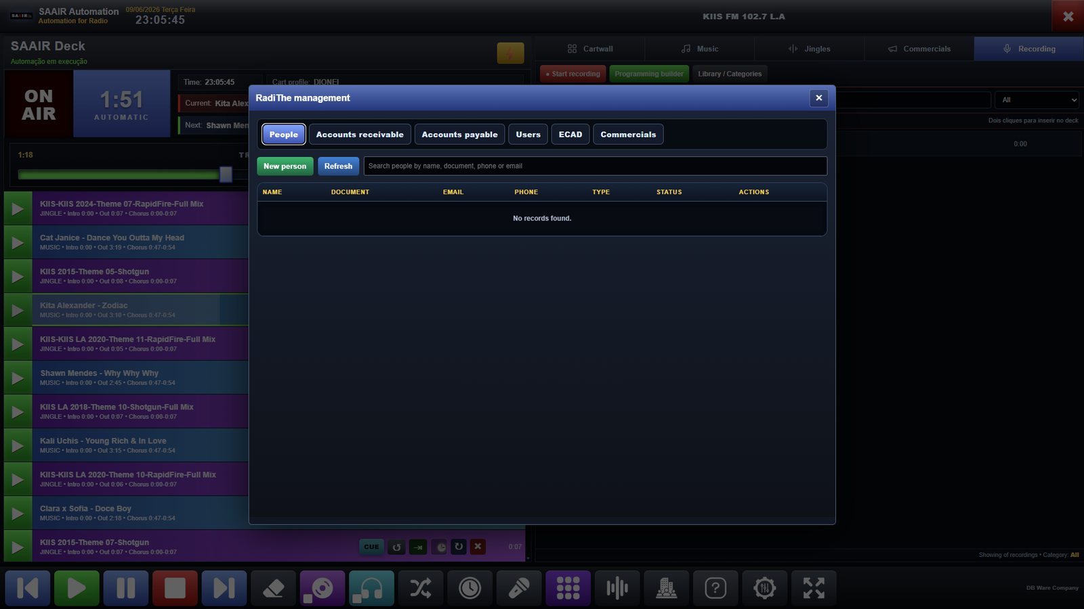Click the shuffle icon in bottom toolbar
The height and width of the screenshot is (609, 1084).
(421, 588)
